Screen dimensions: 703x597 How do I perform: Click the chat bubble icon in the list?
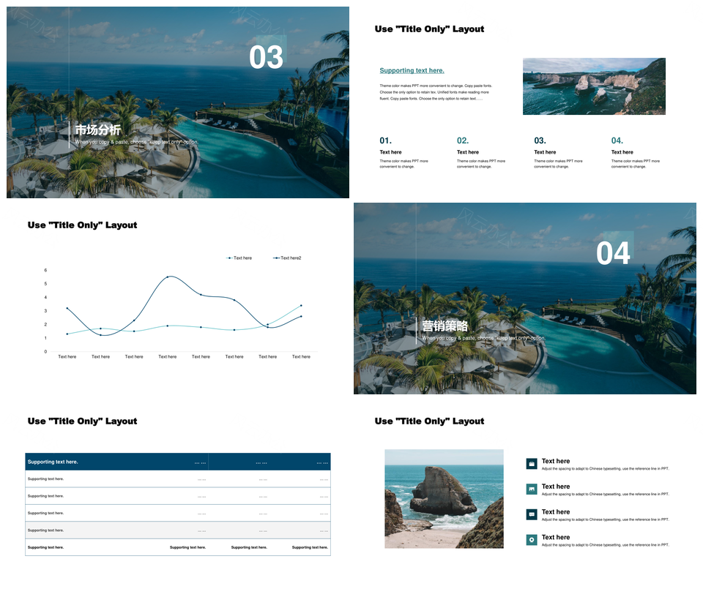point(532,514)
